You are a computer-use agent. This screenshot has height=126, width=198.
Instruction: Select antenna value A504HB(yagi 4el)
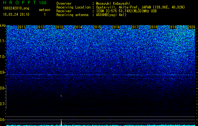111,15
